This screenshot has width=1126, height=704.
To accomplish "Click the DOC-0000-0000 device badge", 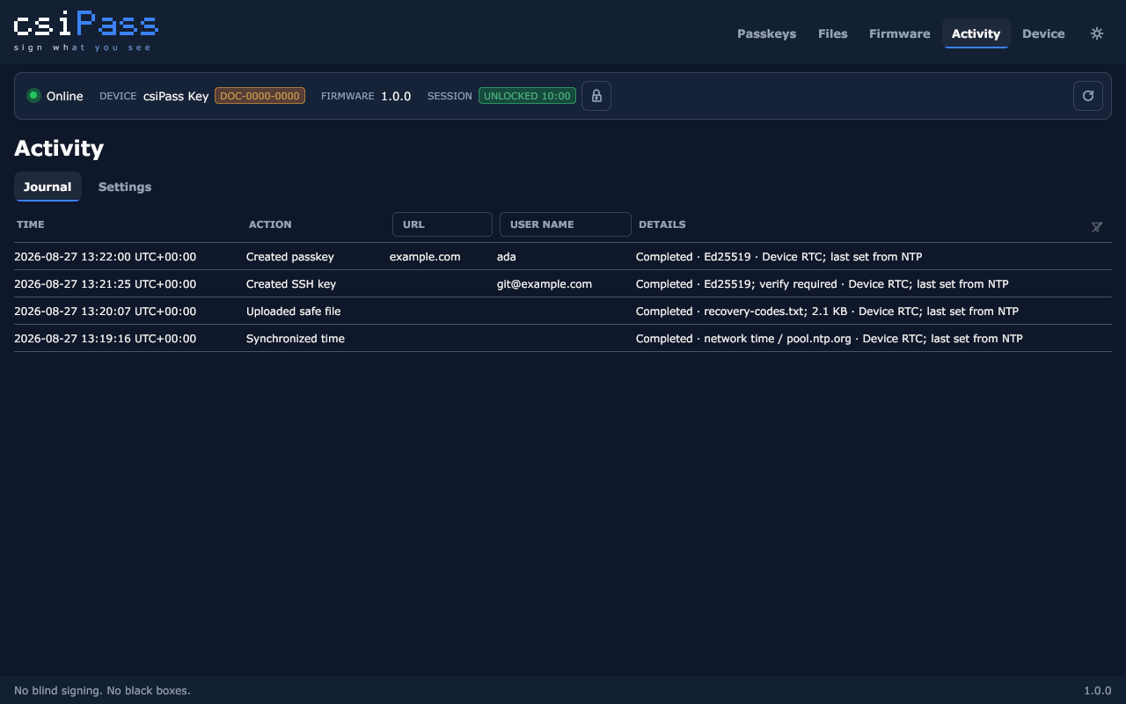I will [x=260, y=96].
